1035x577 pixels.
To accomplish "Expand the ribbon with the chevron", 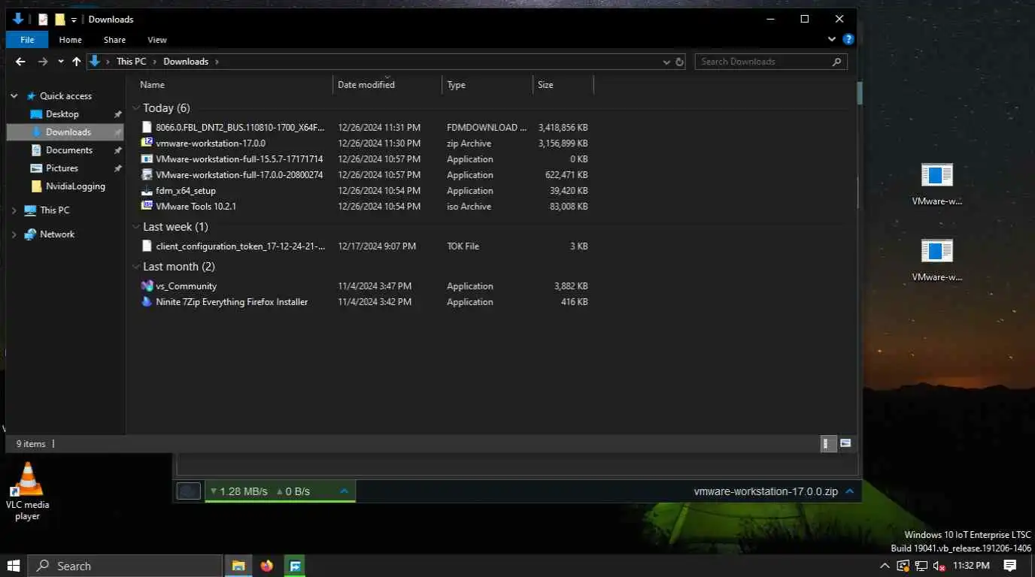I will [832, 39].
